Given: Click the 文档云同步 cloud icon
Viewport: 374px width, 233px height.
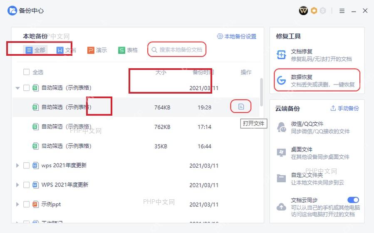Looking at the screenshot, I should [281, 207].
